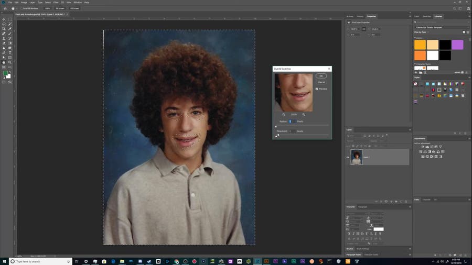Toggle Preview checkbox in Dust & Scratches
The width and height of the screenshot is (472, 265).
pyautogui.click(x=317, y=89)
